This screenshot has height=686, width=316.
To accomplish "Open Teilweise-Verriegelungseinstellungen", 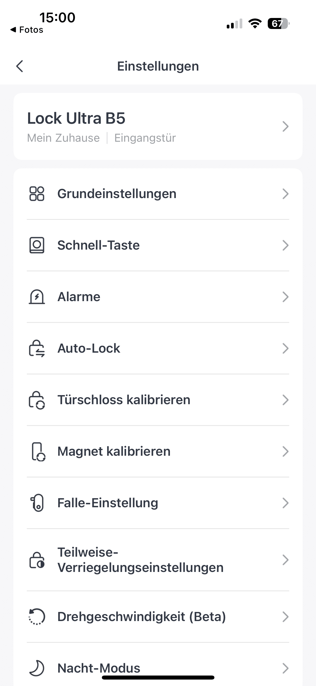I will 140,560.
